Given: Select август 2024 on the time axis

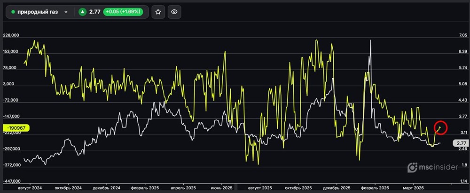Looking at the screenshot, I should click(x=29, y=187).
